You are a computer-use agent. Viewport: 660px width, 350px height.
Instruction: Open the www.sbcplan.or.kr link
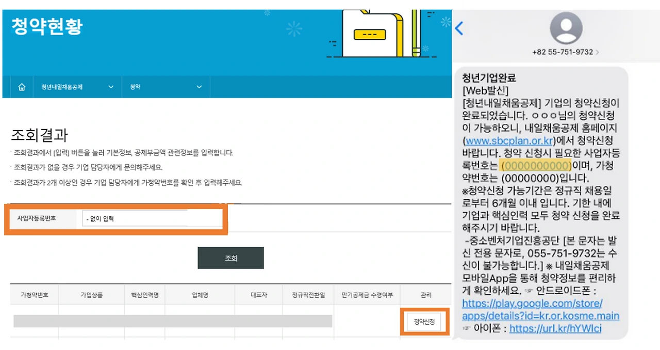(510, 140)
